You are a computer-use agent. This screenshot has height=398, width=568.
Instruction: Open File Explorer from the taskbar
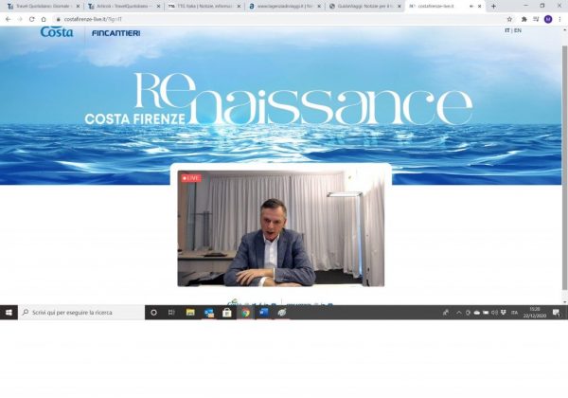190,312
